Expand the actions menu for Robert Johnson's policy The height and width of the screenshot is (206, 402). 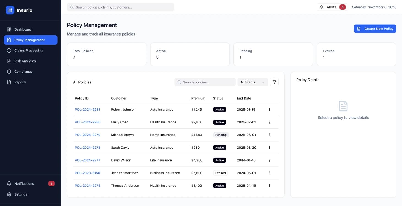click(270, 109)
